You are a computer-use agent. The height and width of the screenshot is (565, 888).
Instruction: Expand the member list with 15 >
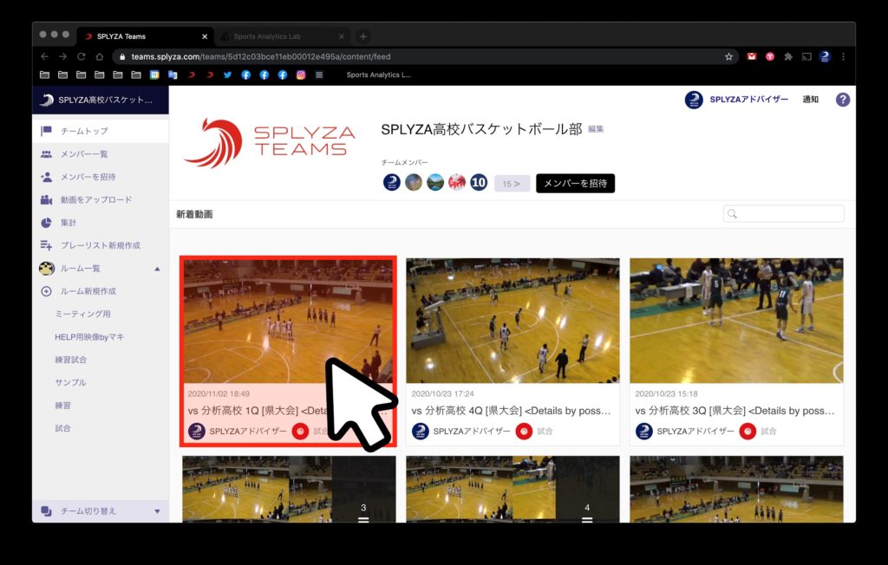512,184
